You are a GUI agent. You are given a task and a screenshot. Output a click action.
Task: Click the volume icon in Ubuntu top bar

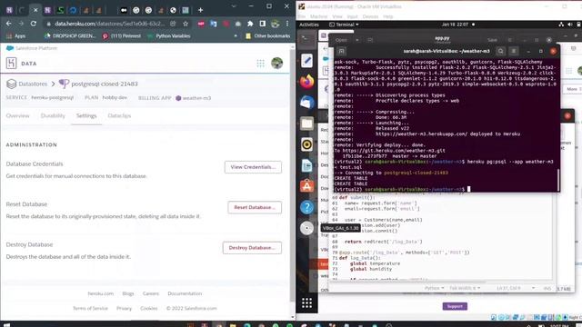pyautogui.click(x=570, y=25)
